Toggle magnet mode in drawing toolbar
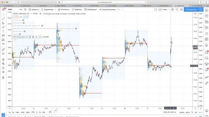209x117 pixels. (3, 59)
